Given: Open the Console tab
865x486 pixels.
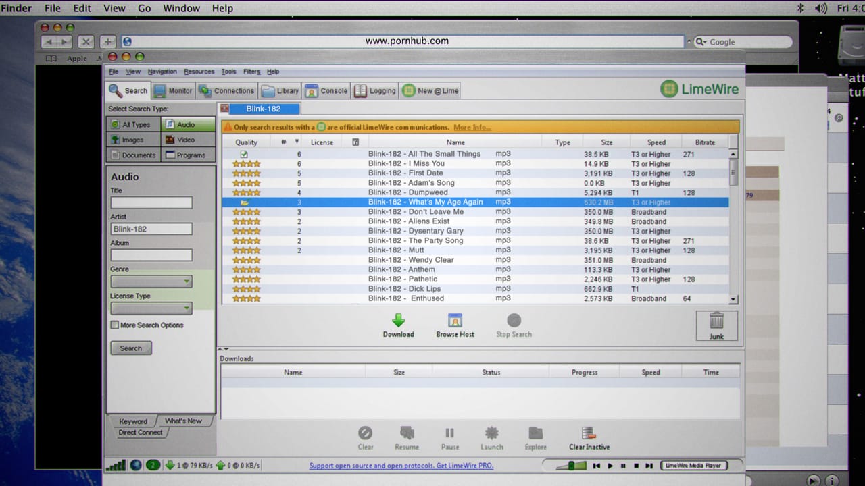Looking at the screenshot, I should click(326, 90).
